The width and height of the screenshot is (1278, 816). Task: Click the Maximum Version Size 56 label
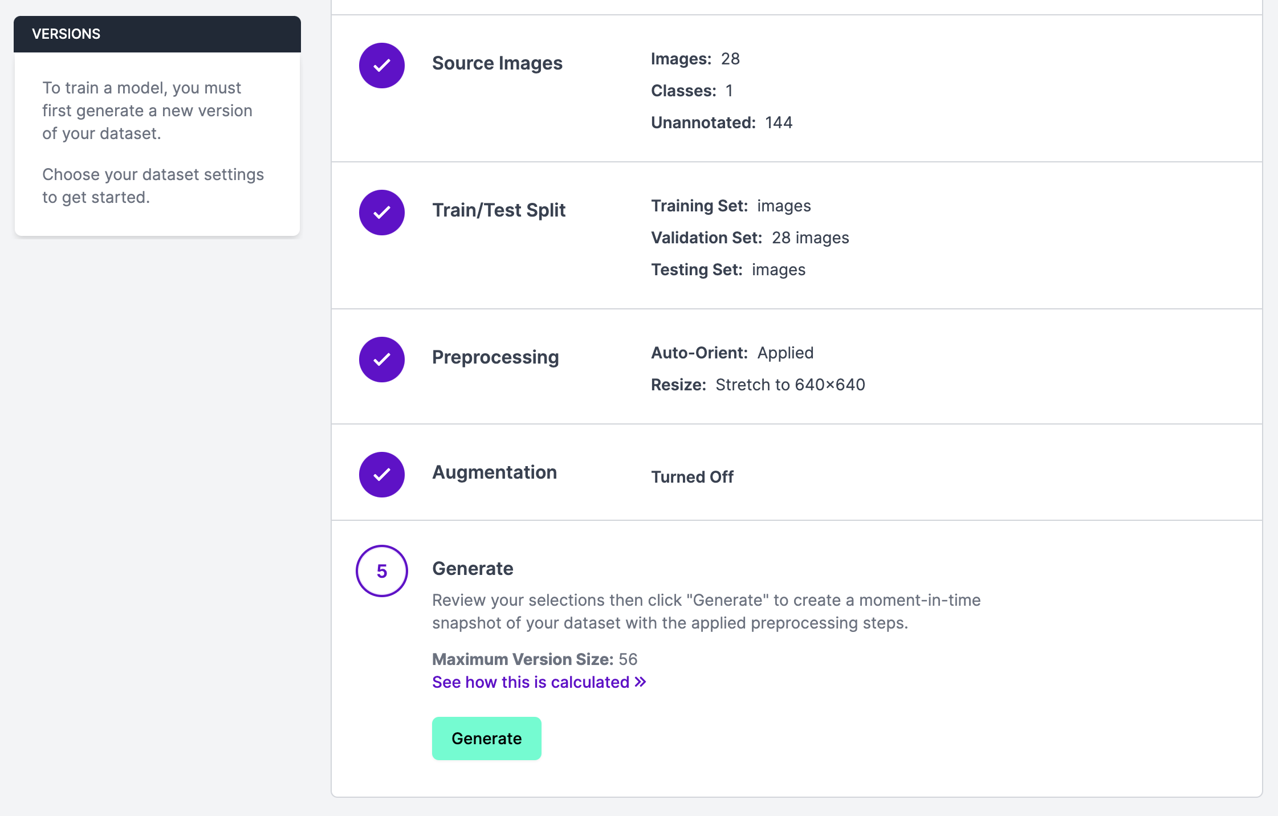534,659
